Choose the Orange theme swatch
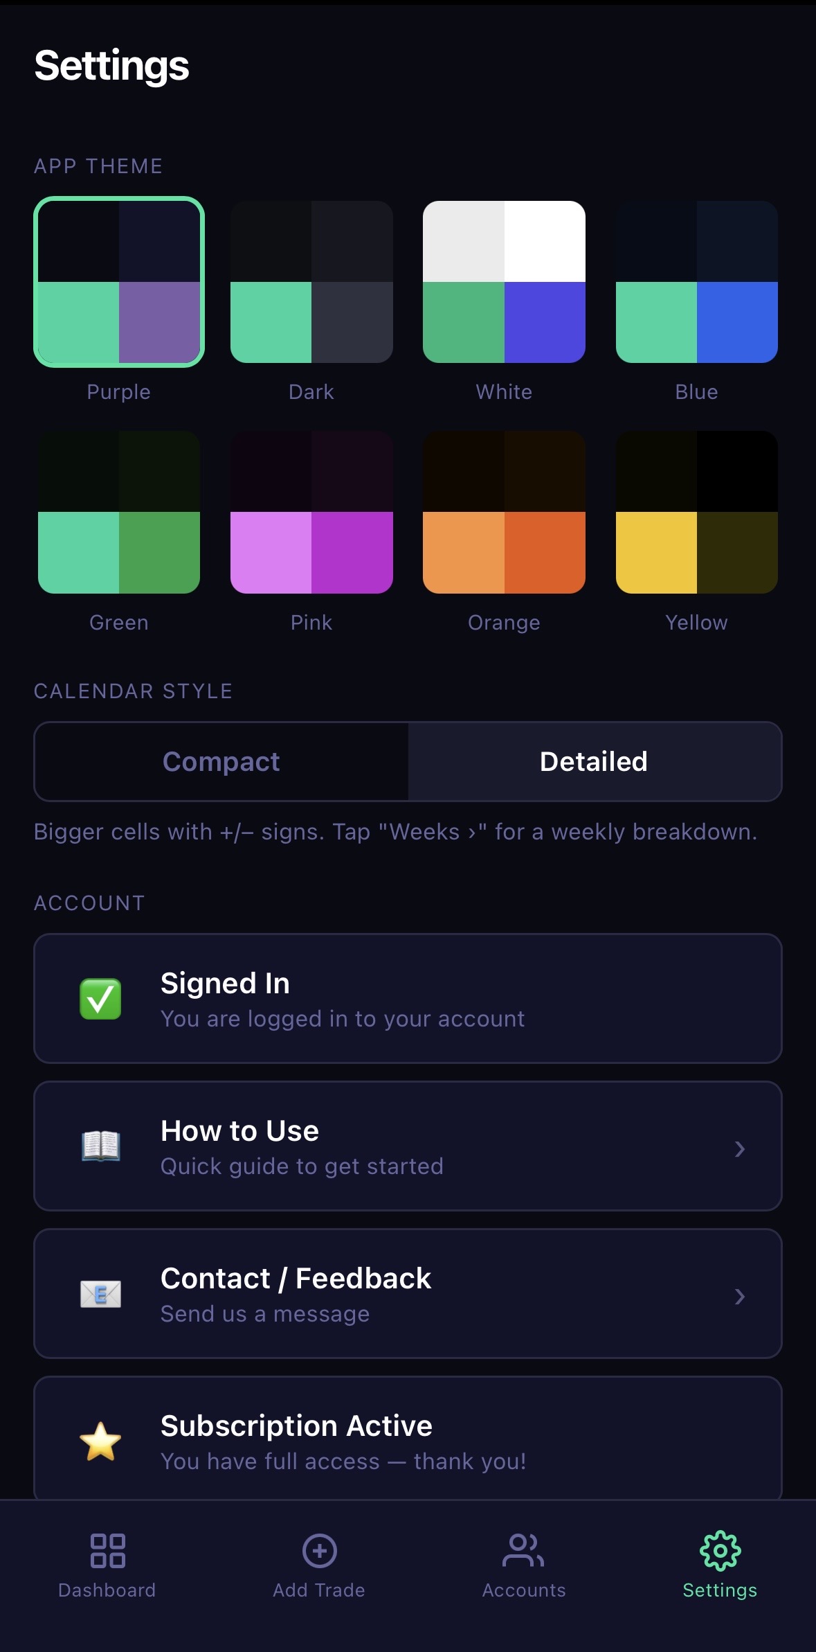816x1652 pixels. pyautogui.click(x=504, y=513)
